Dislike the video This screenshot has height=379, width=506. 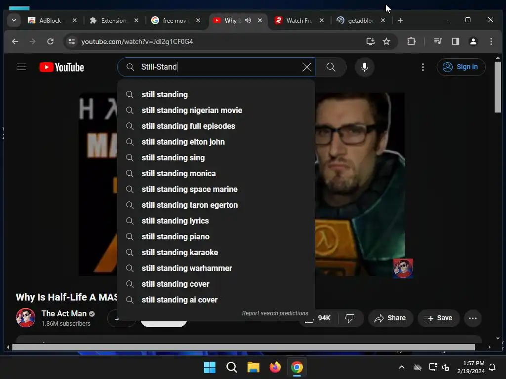(350, 318)
